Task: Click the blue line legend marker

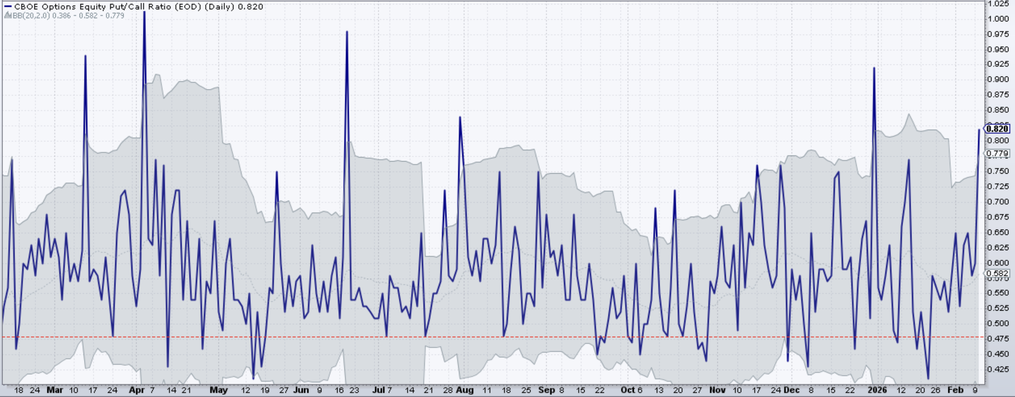Action: pyautogui.click(x=7, y=7)
